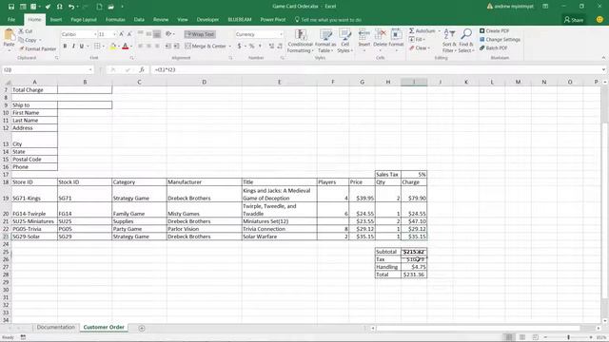
Task: Open Cell Styles gallery
Action: (x=344, y=41)
